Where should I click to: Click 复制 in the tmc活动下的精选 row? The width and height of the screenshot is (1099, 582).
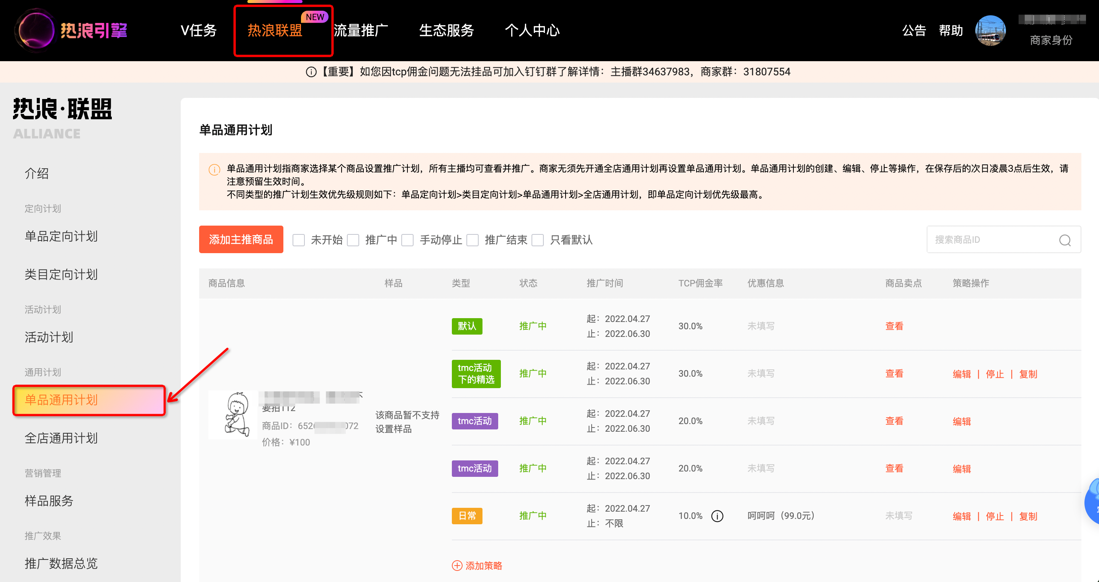pyautogui.click(x=1028, y=374)
